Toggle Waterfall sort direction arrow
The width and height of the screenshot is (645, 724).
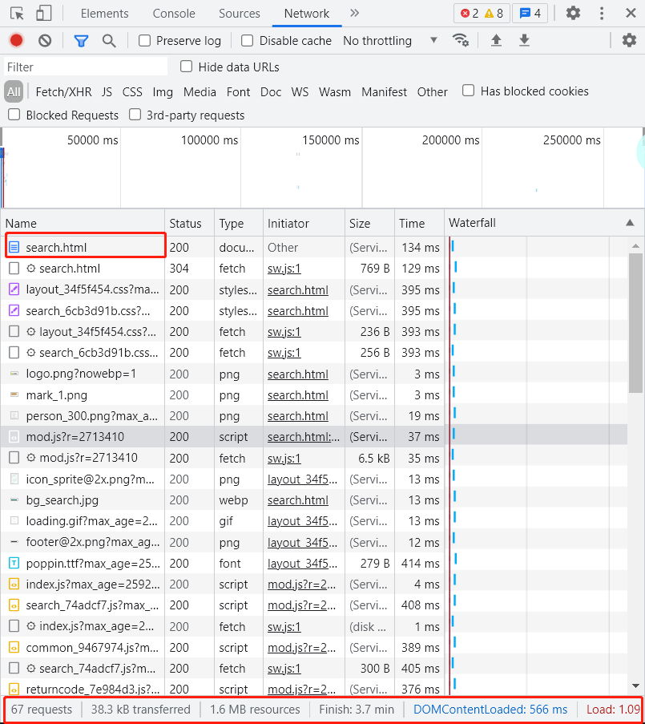[x=630, y=223]
